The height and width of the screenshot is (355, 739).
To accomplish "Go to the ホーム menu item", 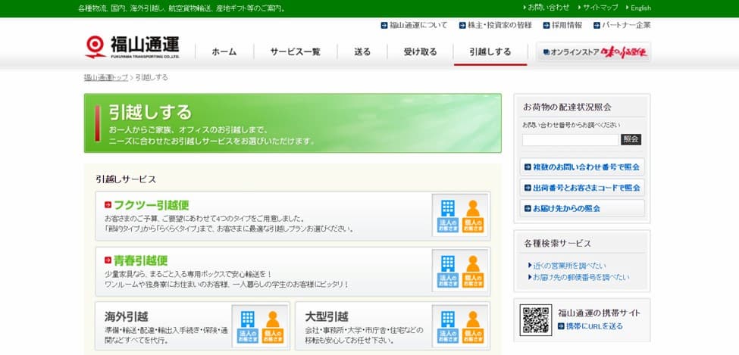I will 224,52.
